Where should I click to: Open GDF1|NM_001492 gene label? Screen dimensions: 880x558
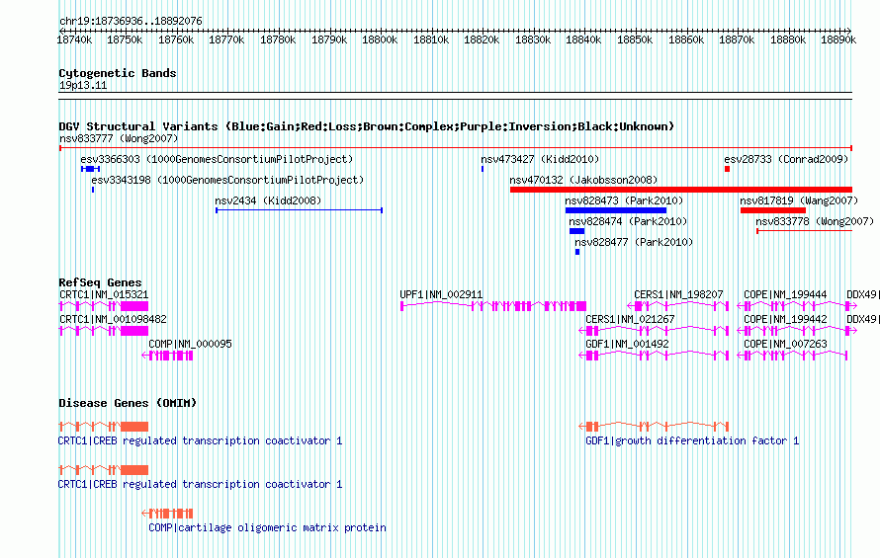[x=627, y=345]
